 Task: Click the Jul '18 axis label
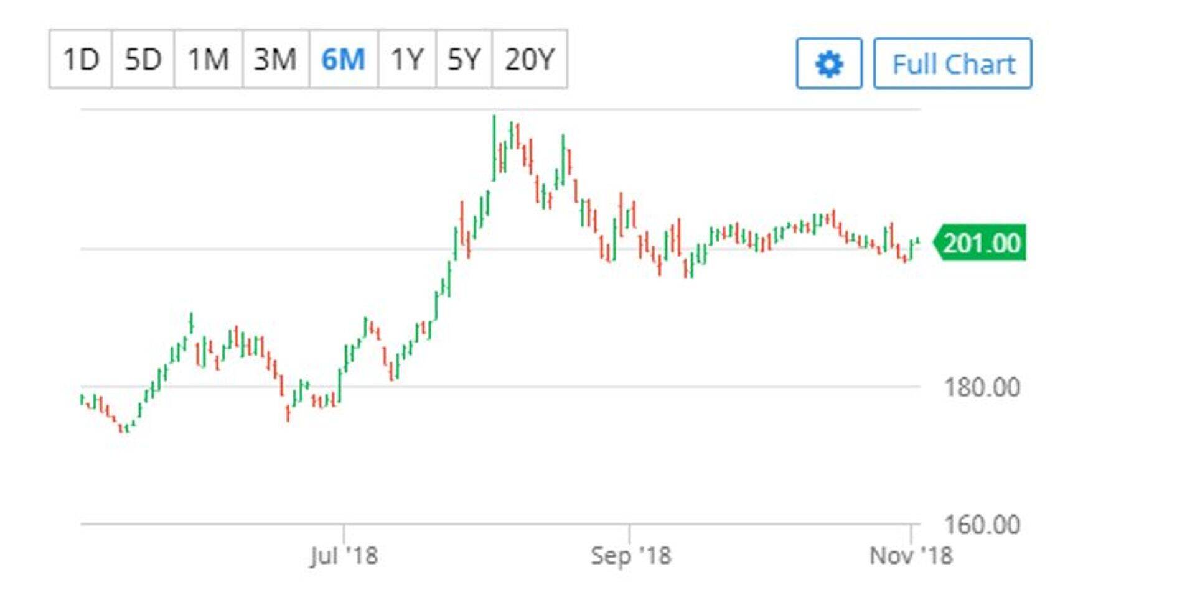click(x=344, y=555)
